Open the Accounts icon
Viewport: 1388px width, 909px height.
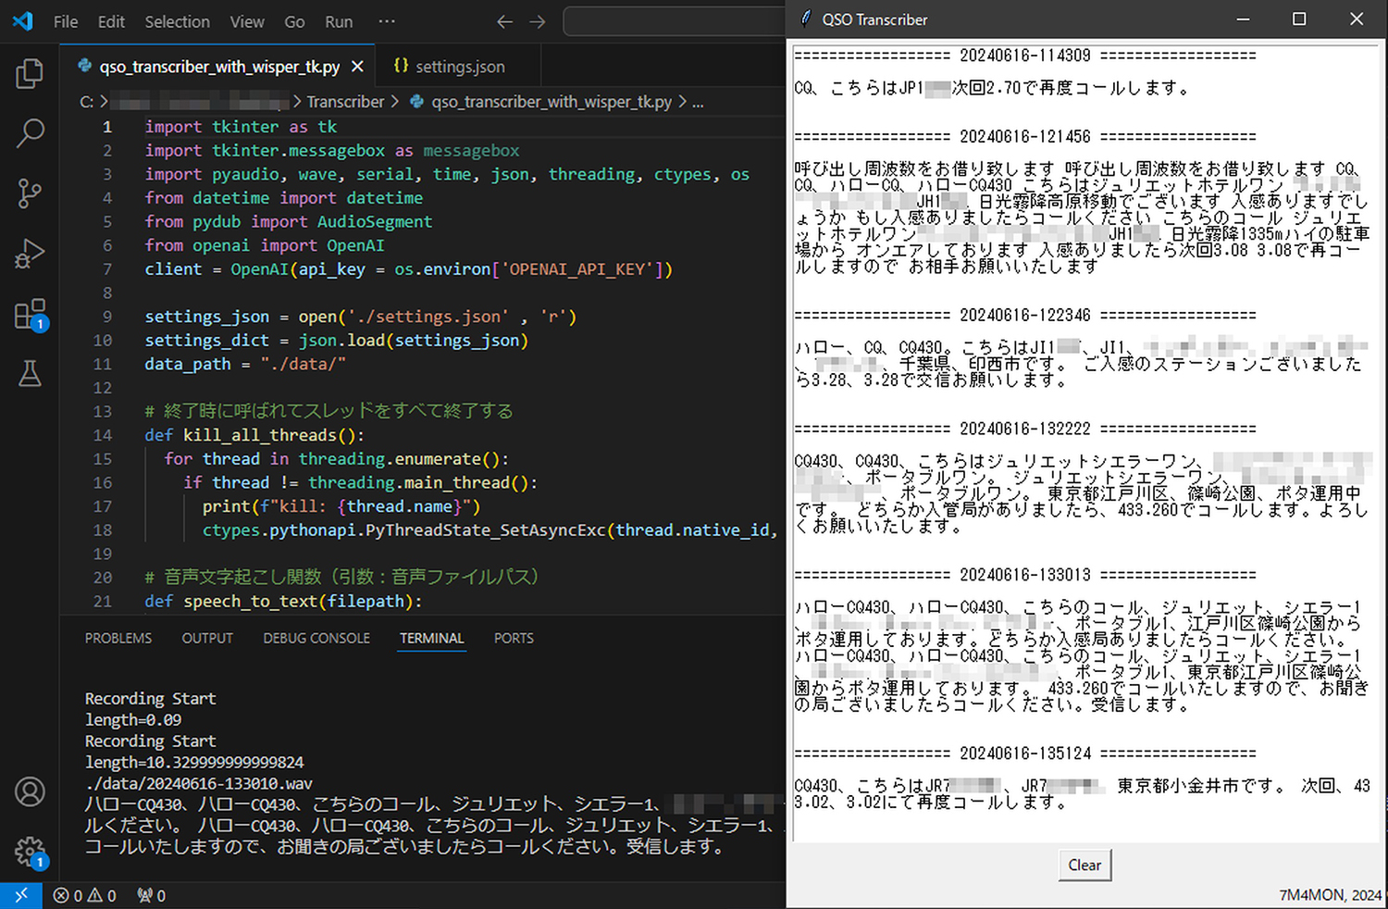click(x=30, y=792)
